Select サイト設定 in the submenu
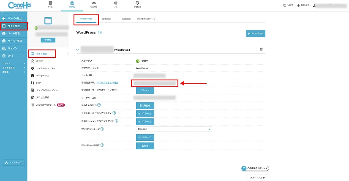Image resolution: width=349 pixels, height=181 pixels. [42, 54]
